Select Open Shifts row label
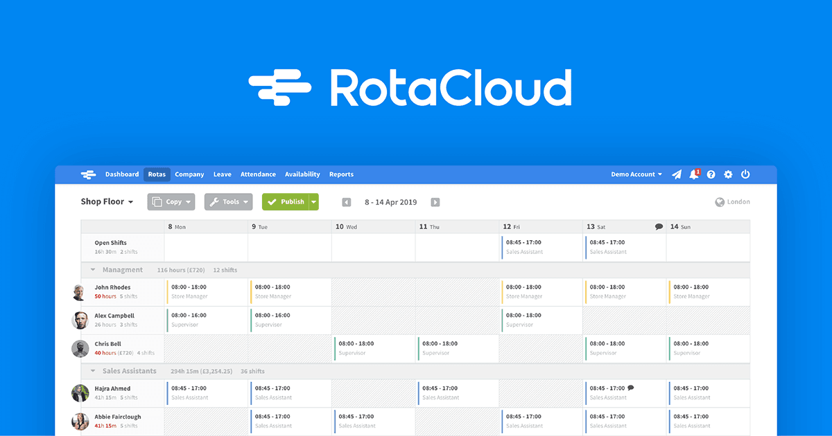The width and height of the screenshot is (832, 436). 110,243
